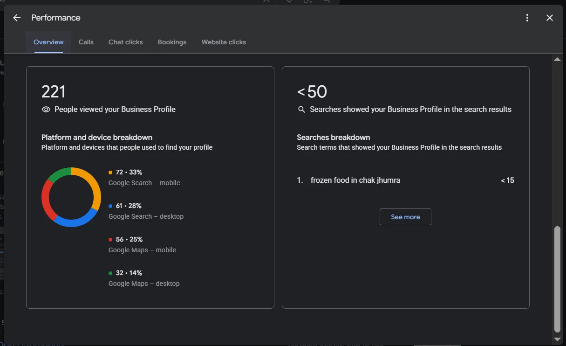Click the orange dot next to 72 • 33%

110,173
